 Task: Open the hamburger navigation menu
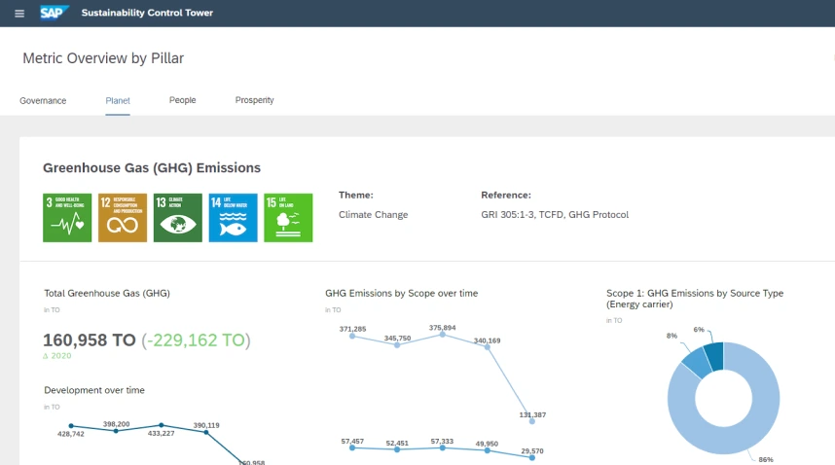[x=19, y=14]
